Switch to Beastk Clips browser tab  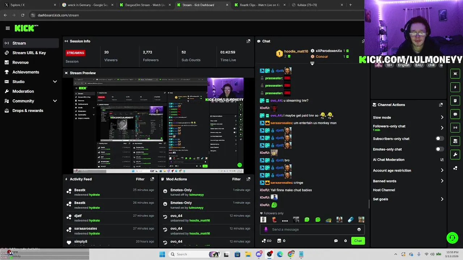[260, 5]
